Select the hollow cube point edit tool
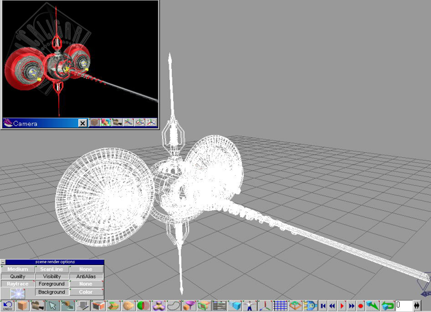This screenshot has height=312, width=431. tap(98, 306)
